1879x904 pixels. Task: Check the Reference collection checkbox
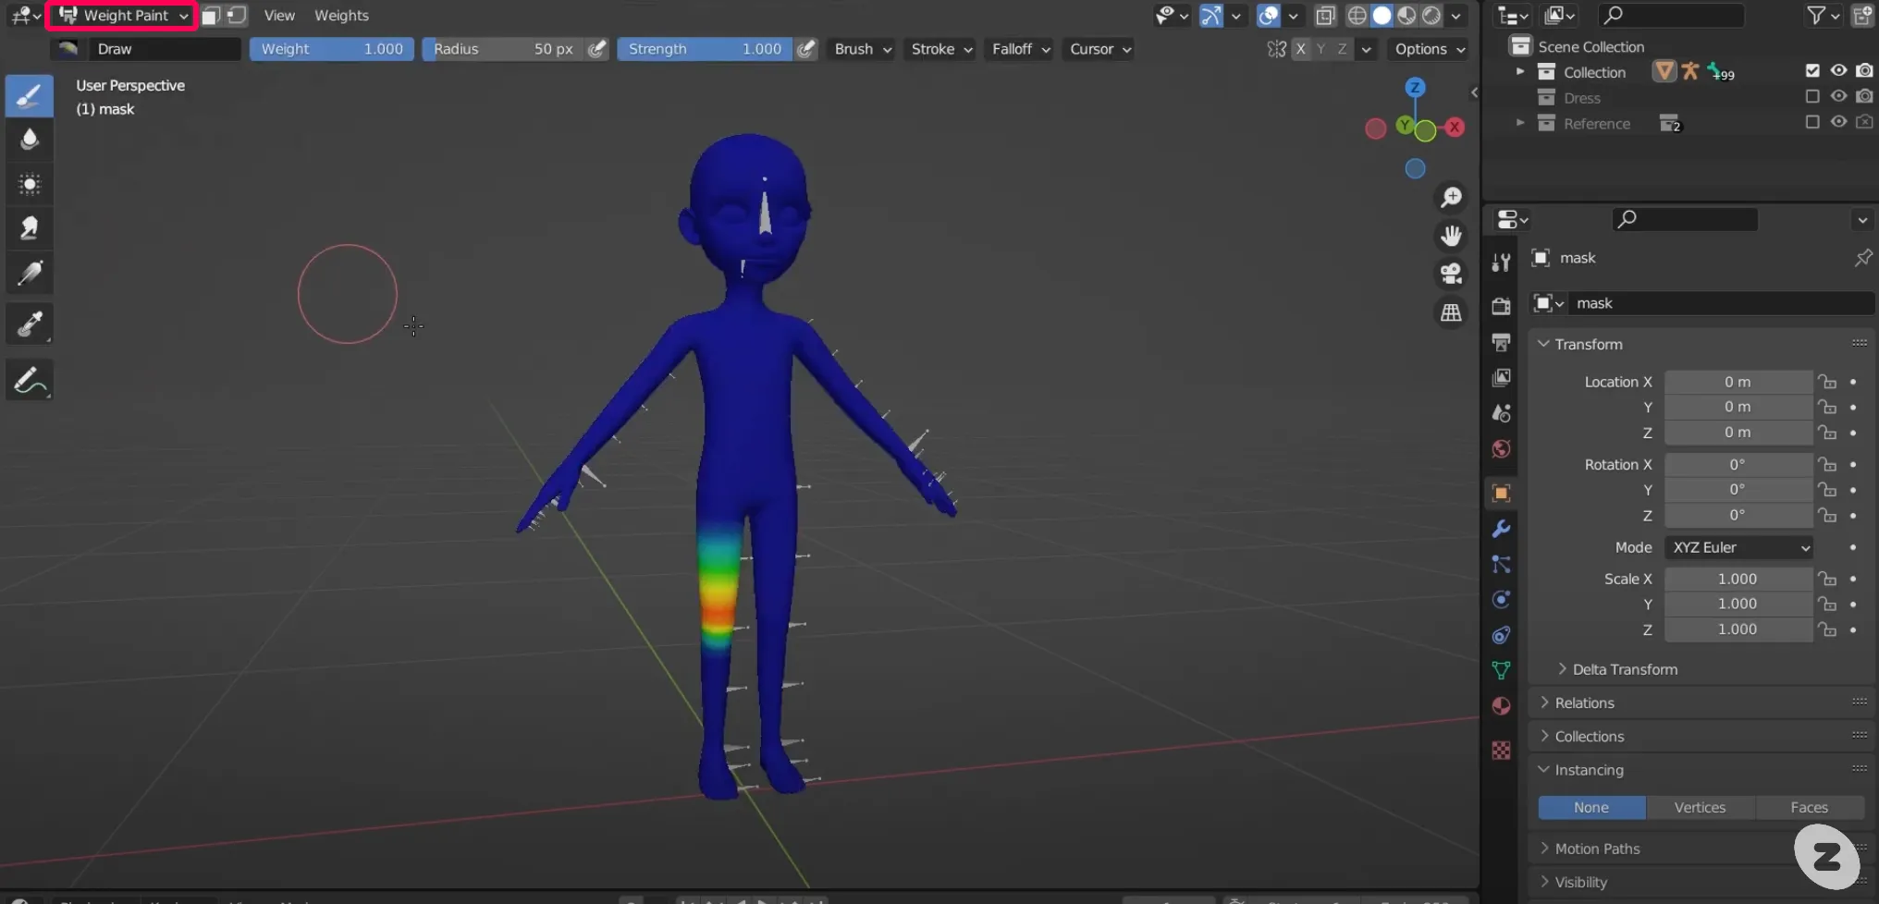pyautogui.click(x=1812, y=122)
